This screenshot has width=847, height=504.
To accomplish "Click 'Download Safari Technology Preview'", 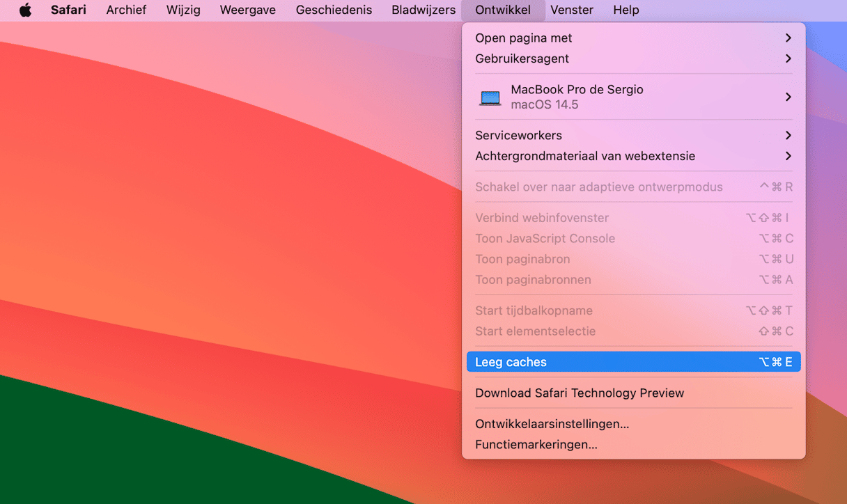I will pos(634,393).
